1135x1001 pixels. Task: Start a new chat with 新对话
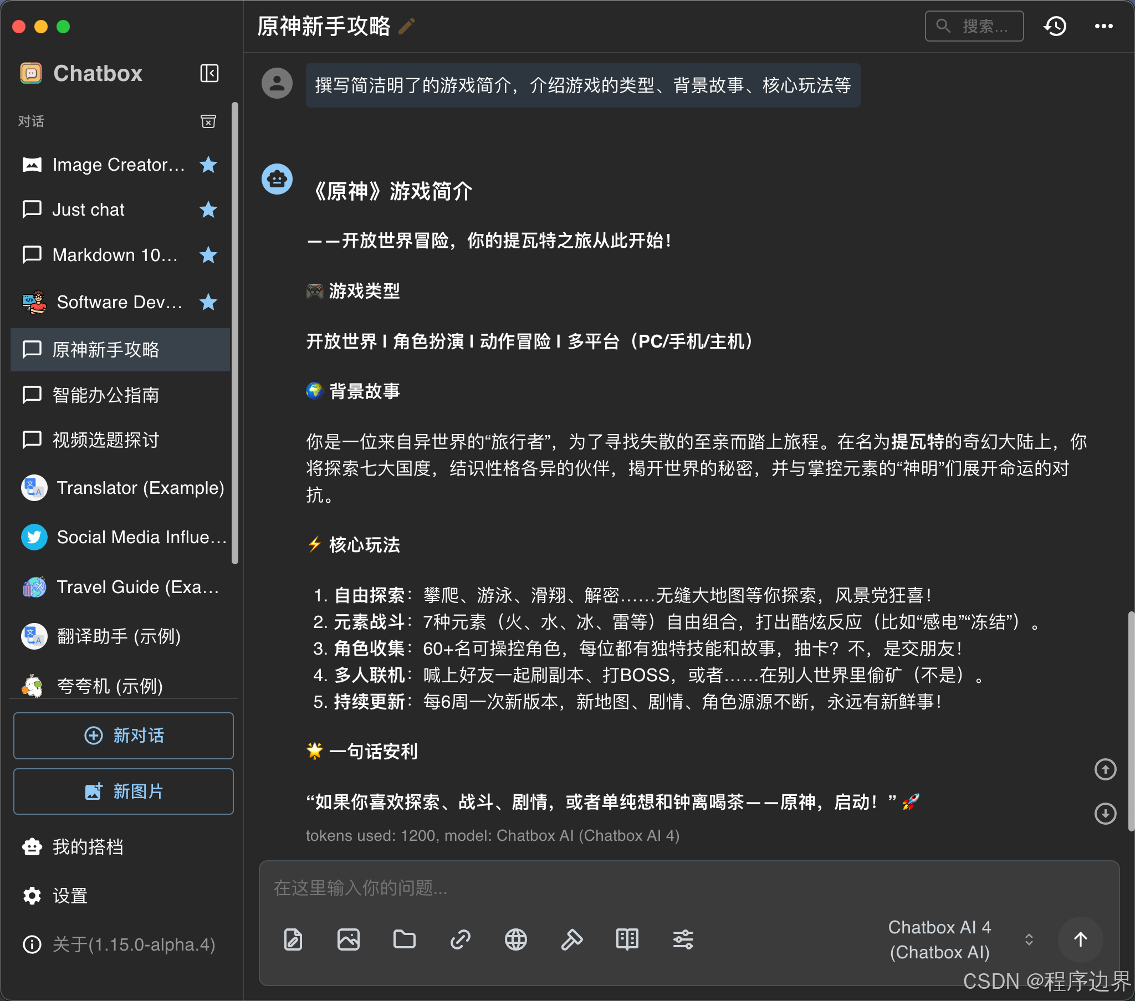click(x=123, y=736)
